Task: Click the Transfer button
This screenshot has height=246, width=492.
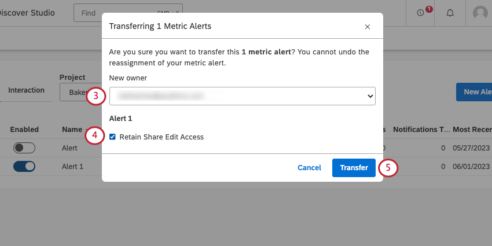Action: click(354, 168)
